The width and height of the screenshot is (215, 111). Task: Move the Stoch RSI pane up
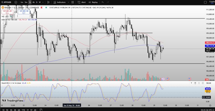tap(191, 83)
